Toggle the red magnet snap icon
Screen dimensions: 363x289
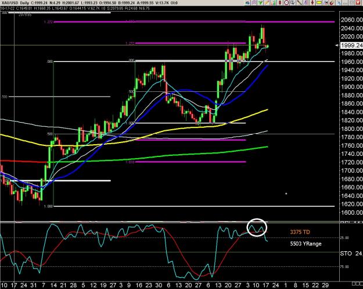pyautogui.click(x=332, y=3)
